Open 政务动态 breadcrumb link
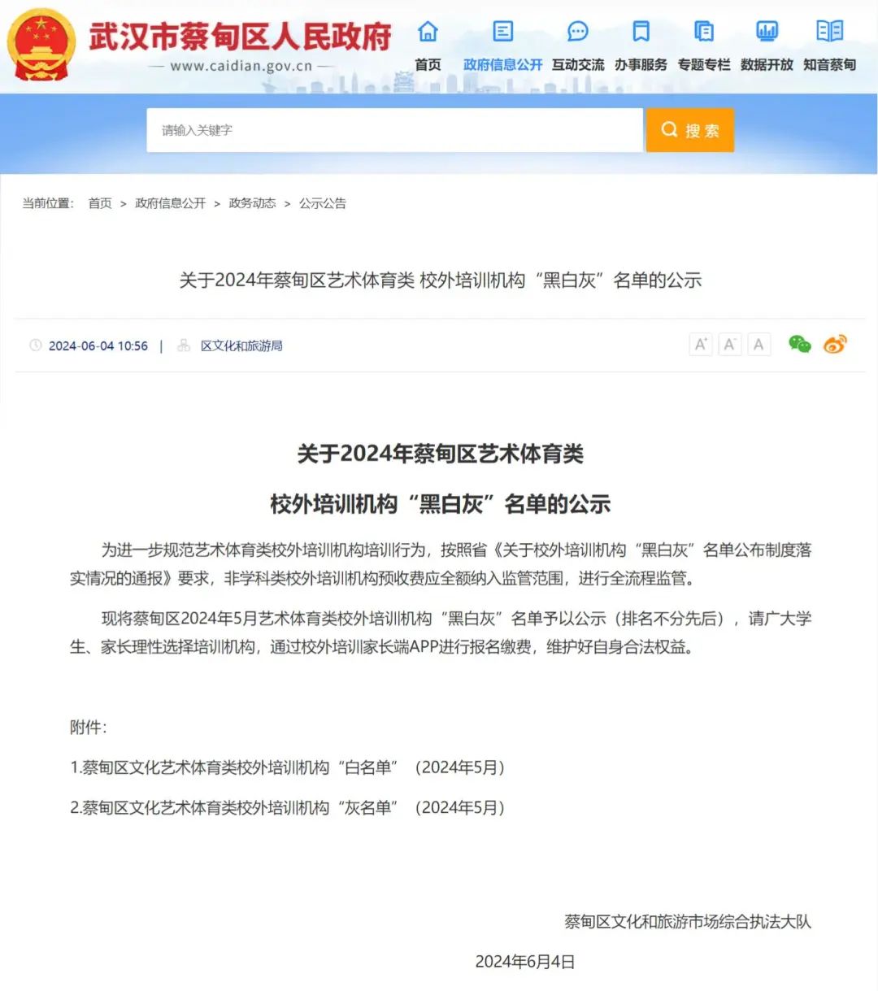The height and width of the screenshot is (991, 878). tap(252, 203)
